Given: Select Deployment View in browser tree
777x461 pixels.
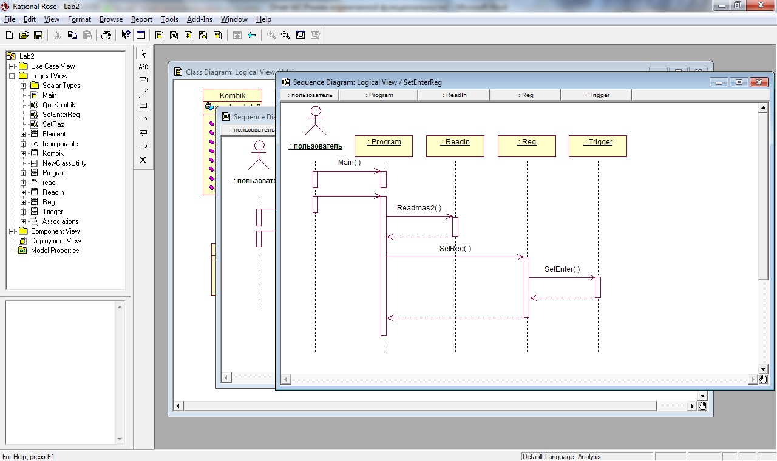Looking at the screenshot, I should [56, 241].
